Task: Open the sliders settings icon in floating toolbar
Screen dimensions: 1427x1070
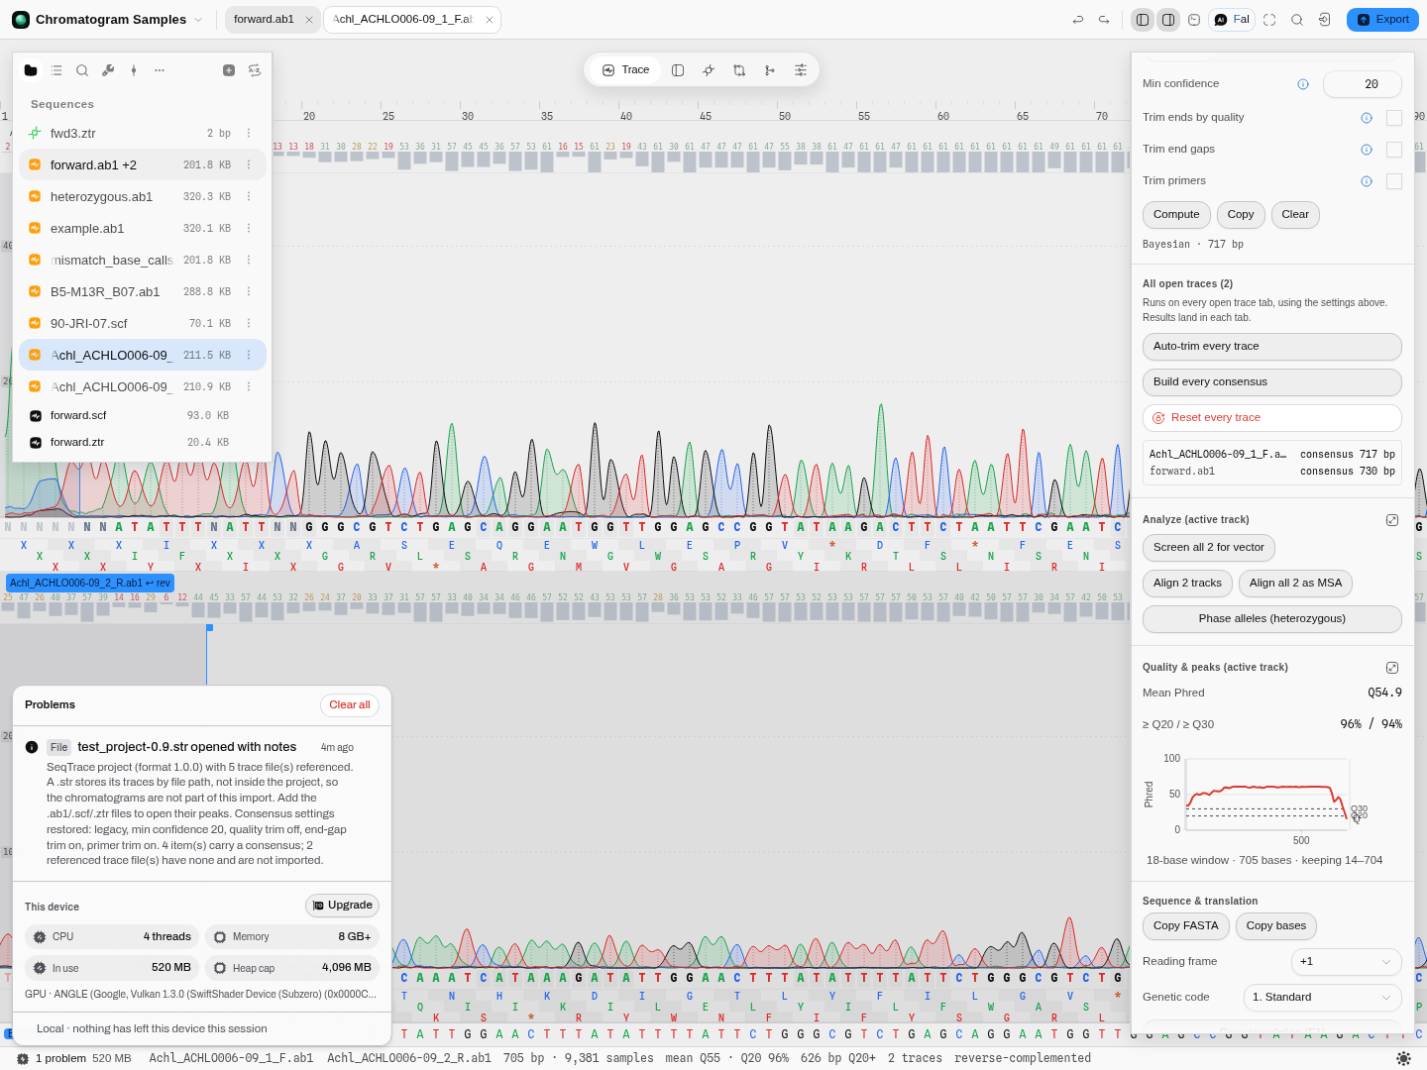Action: click(801, 70)
